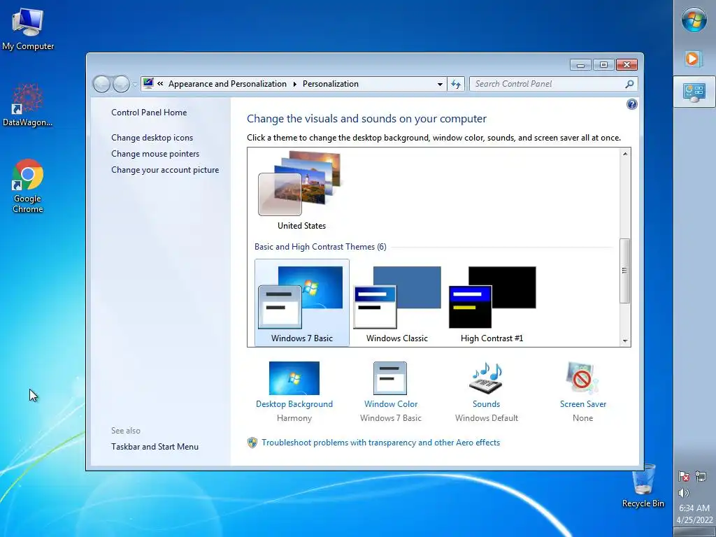Open Control Panel Home
716x537 pixels.
(x=149, y=113)
